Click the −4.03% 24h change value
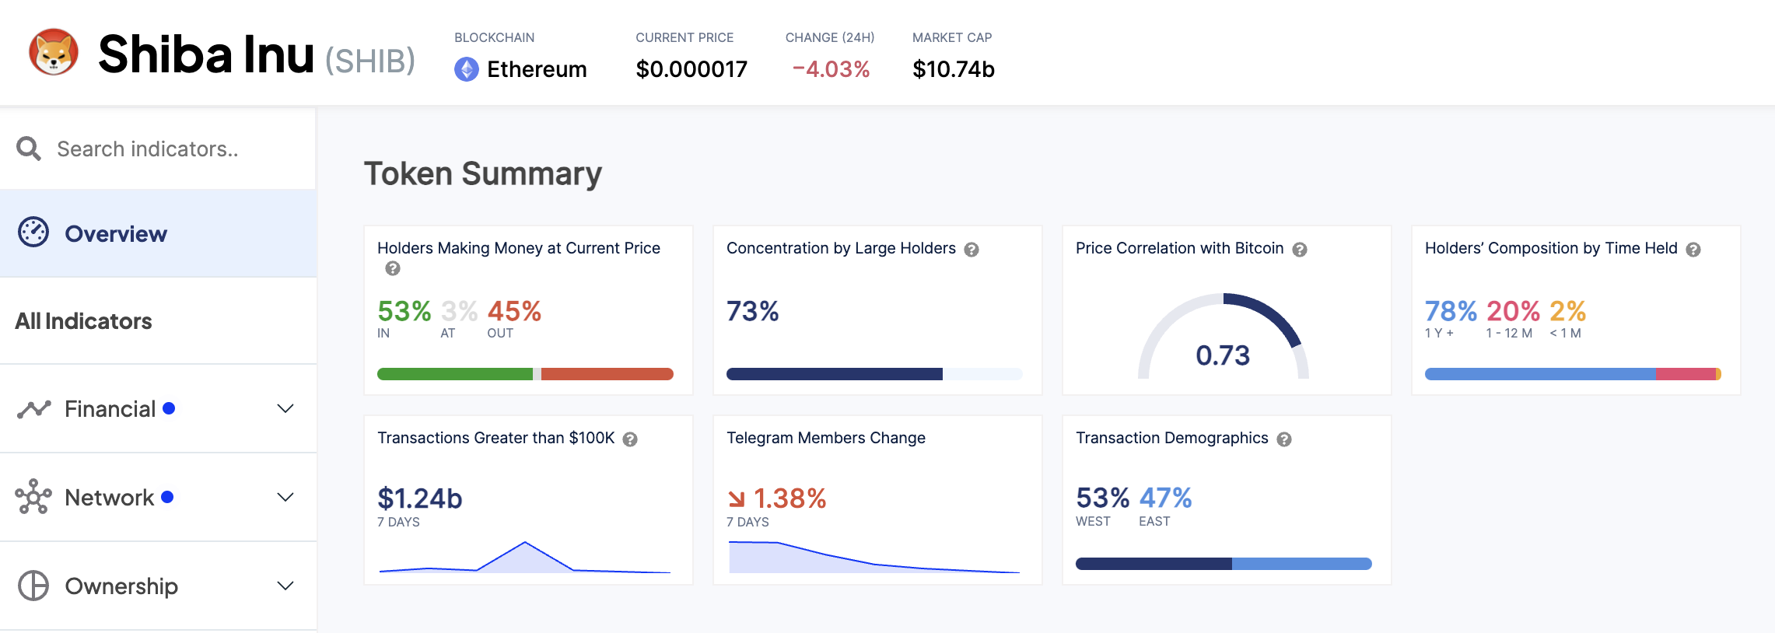This screenshot has width=1775, height=633. [x=831, y=69]
